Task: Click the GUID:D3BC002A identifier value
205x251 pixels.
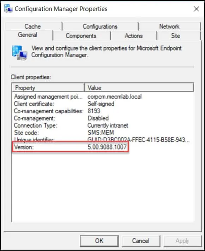Action: point(138,140)
